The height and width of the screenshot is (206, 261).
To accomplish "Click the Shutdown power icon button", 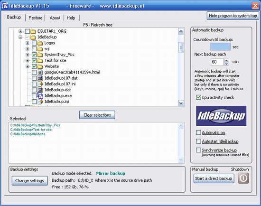I will 243,178.
